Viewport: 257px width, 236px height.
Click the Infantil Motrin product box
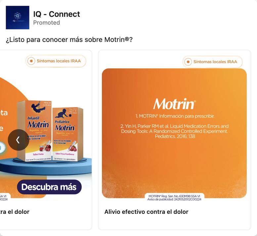35,131
